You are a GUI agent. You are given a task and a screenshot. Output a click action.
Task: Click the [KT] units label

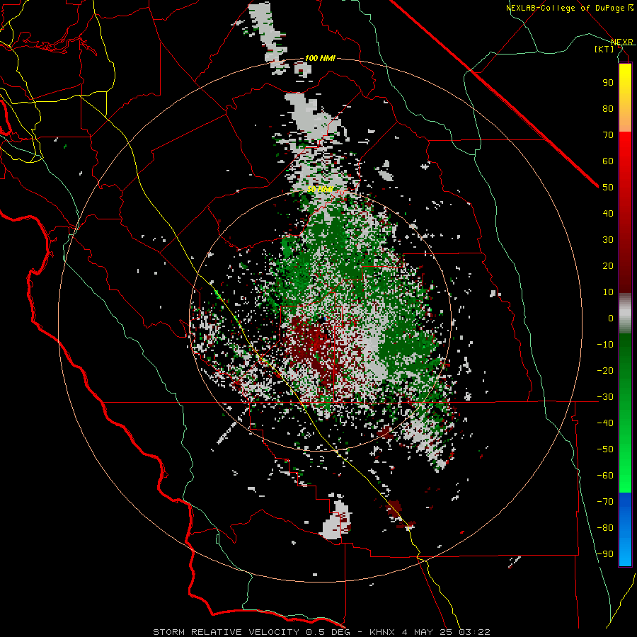click(x=604, y=49)
